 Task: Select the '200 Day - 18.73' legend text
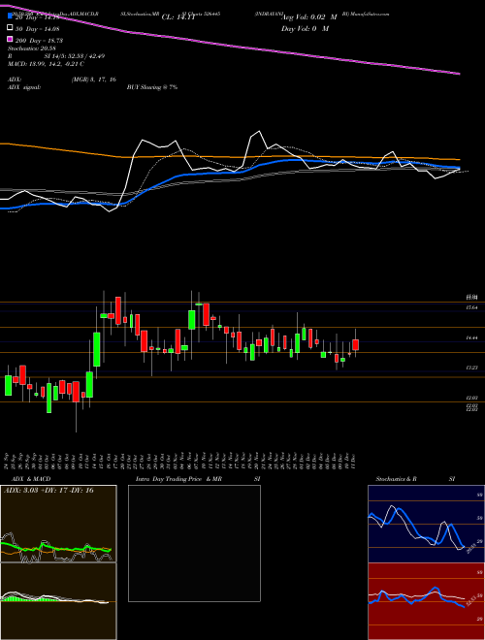point(39,41)
